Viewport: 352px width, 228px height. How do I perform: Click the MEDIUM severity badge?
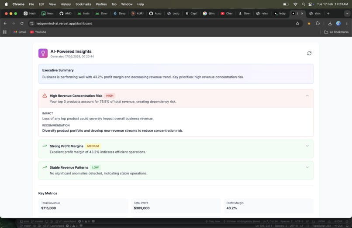click(93, 146)
